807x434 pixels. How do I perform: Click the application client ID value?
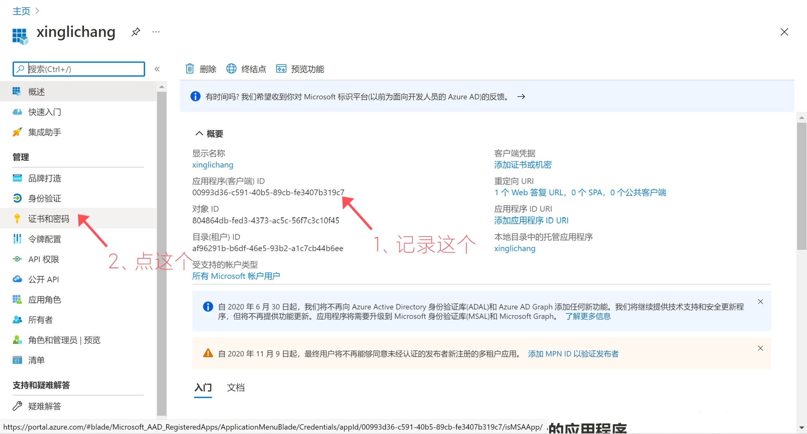tap(268, 193)
